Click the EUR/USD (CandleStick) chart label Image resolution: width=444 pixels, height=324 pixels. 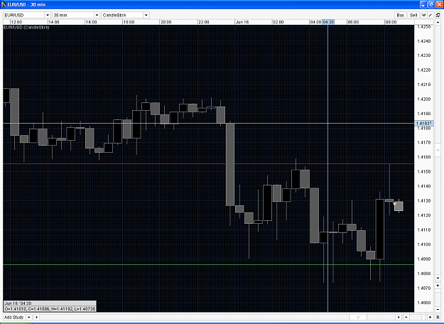coord(26,27)
